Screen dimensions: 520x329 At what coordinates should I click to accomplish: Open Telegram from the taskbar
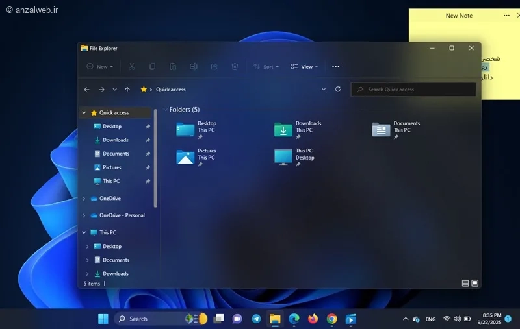coord(256,319)
